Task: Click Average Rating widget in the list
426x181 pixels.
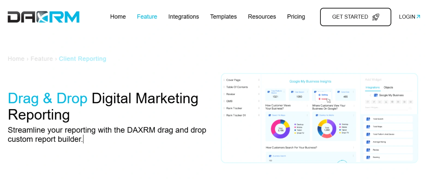Action: click(388, 142)
